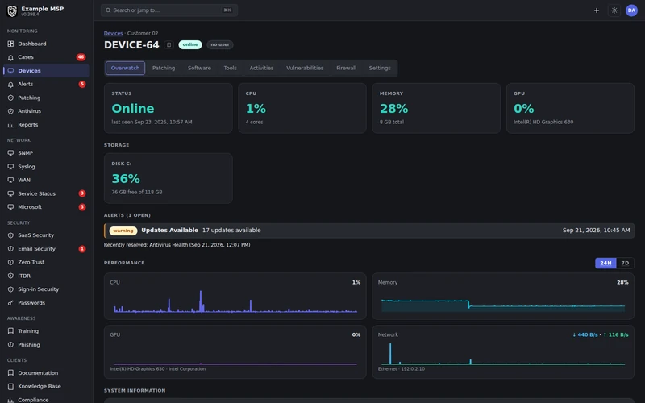Screen dimensions: 645x403
Task: Click the Alerts bell icon
Action: pos(10,85)
